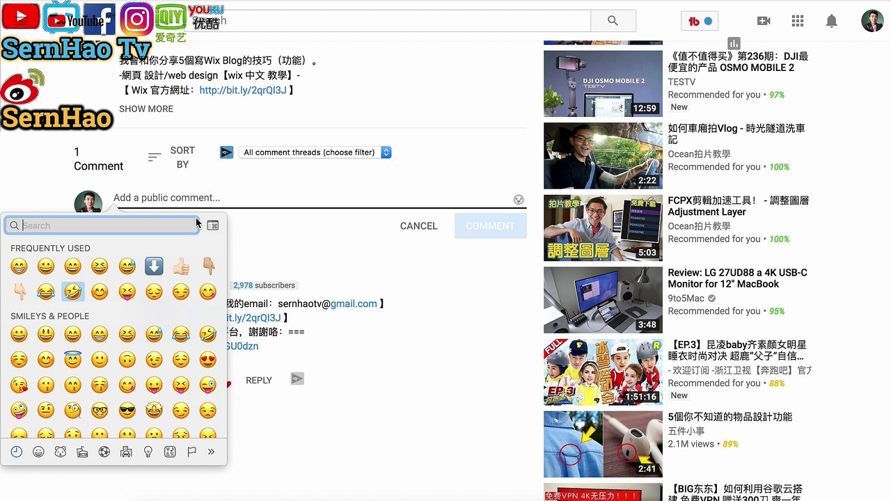Expand more emoji categories with double chevron
Viewport: 891px width, 501px height.
point(211,452)
